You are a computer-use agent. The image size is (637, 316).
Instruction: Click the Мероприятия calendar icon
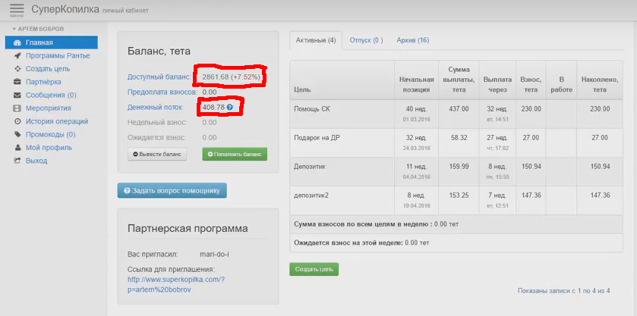(x=17, y=108)
